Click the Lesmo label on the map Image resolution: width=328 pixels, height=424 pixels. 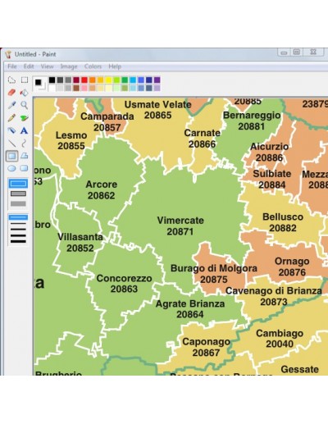click(71, 135)
